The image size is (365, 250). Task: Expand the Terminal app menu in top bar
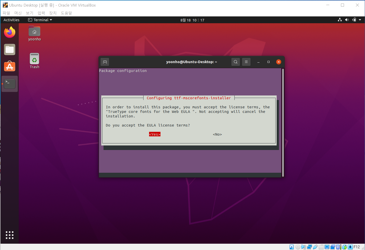tap(40, 20)
